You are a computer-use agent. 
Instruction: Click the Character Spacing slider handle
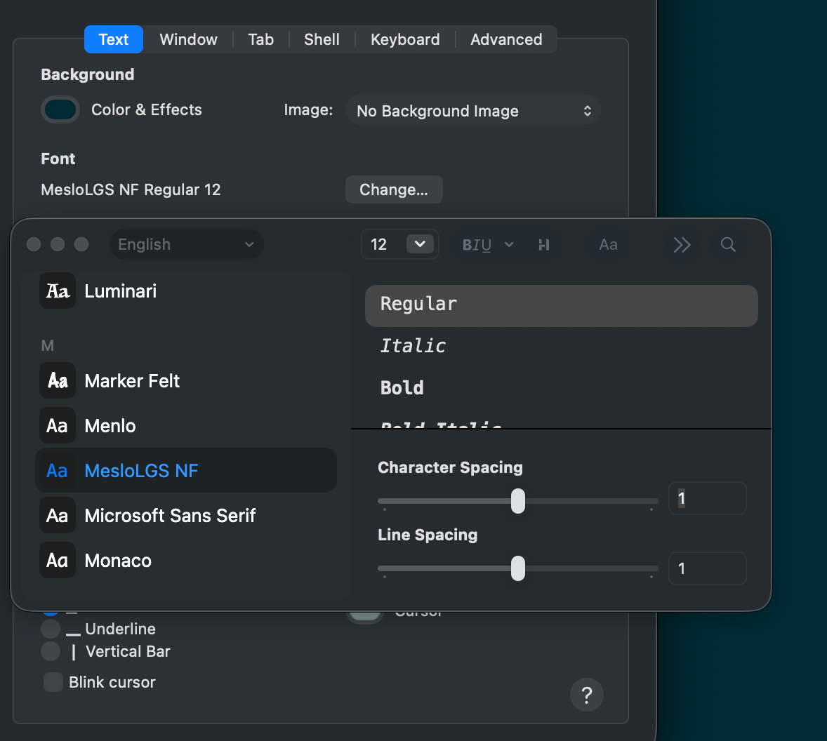point(518,501)
